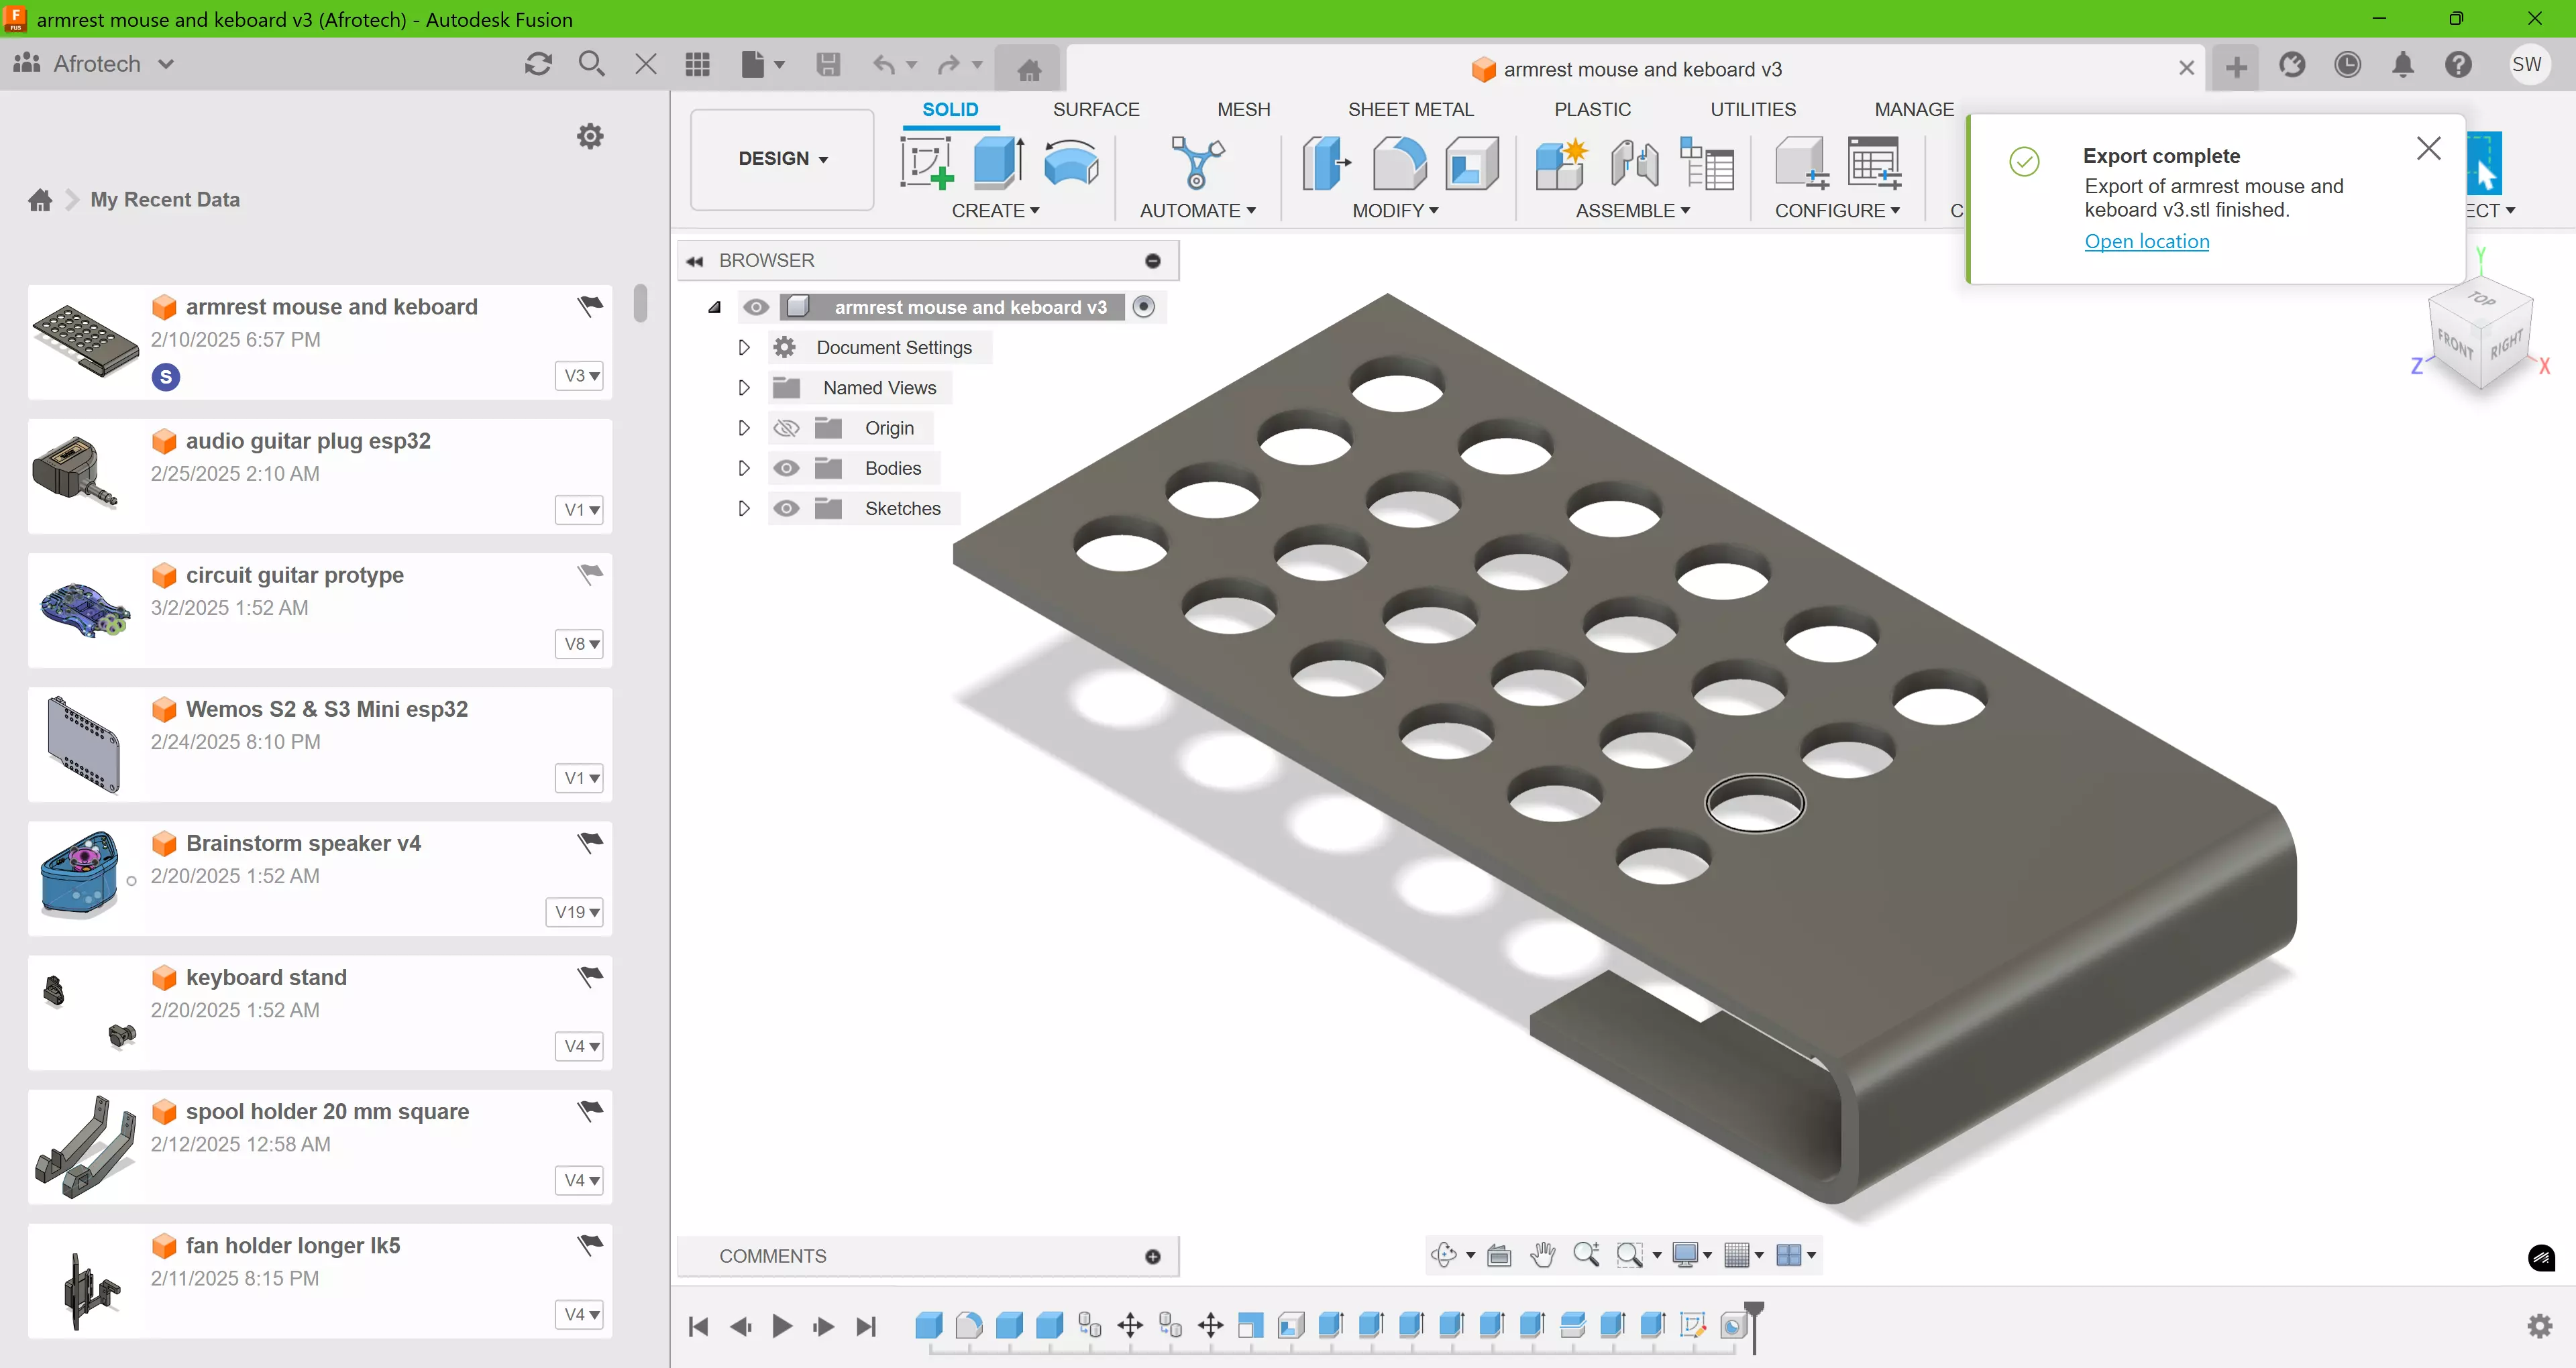
Task: Click the Press Pull tool icon
Action: pyautogui.click(x=1326, y=163)
